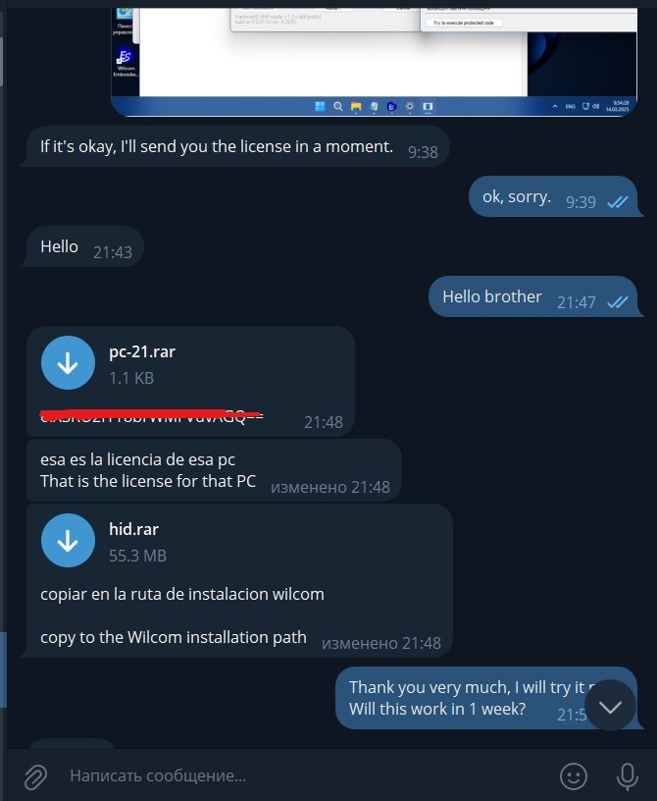The width and height of the screenshot is (657, 801).
Task: Click the File Explorer icon in screenshot taskbar
Action: point(356,106)
